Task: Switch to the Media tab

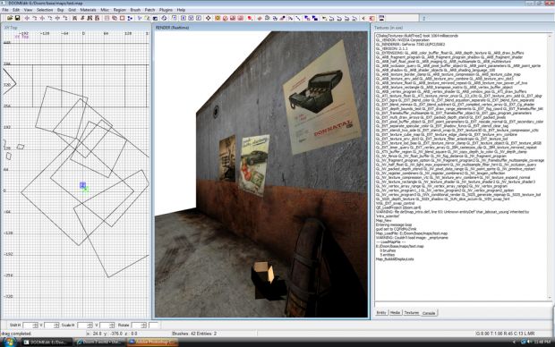Action: point(395,313)
